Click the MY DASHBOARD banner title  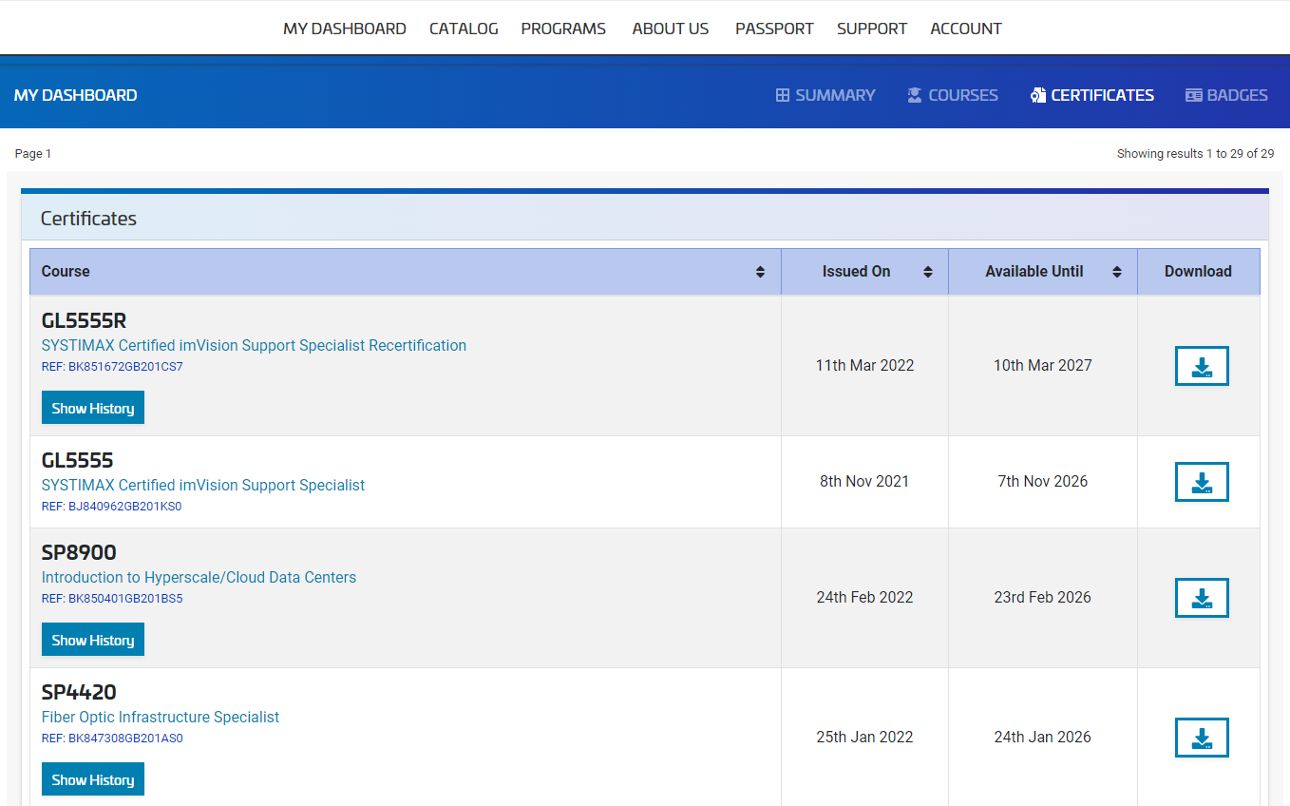tap(76, 95)
